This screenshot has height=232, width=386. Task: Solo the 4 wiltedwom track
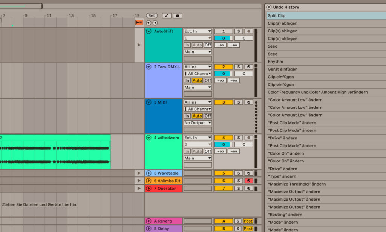(x=239, y=138)
